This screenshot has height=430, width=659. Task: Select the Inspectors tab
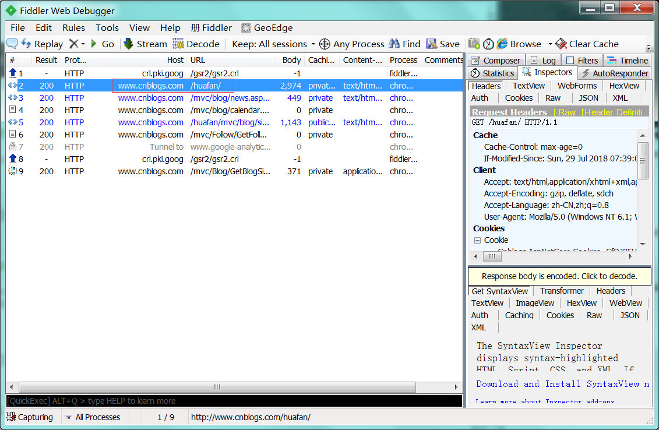click(x=547, y=72)
